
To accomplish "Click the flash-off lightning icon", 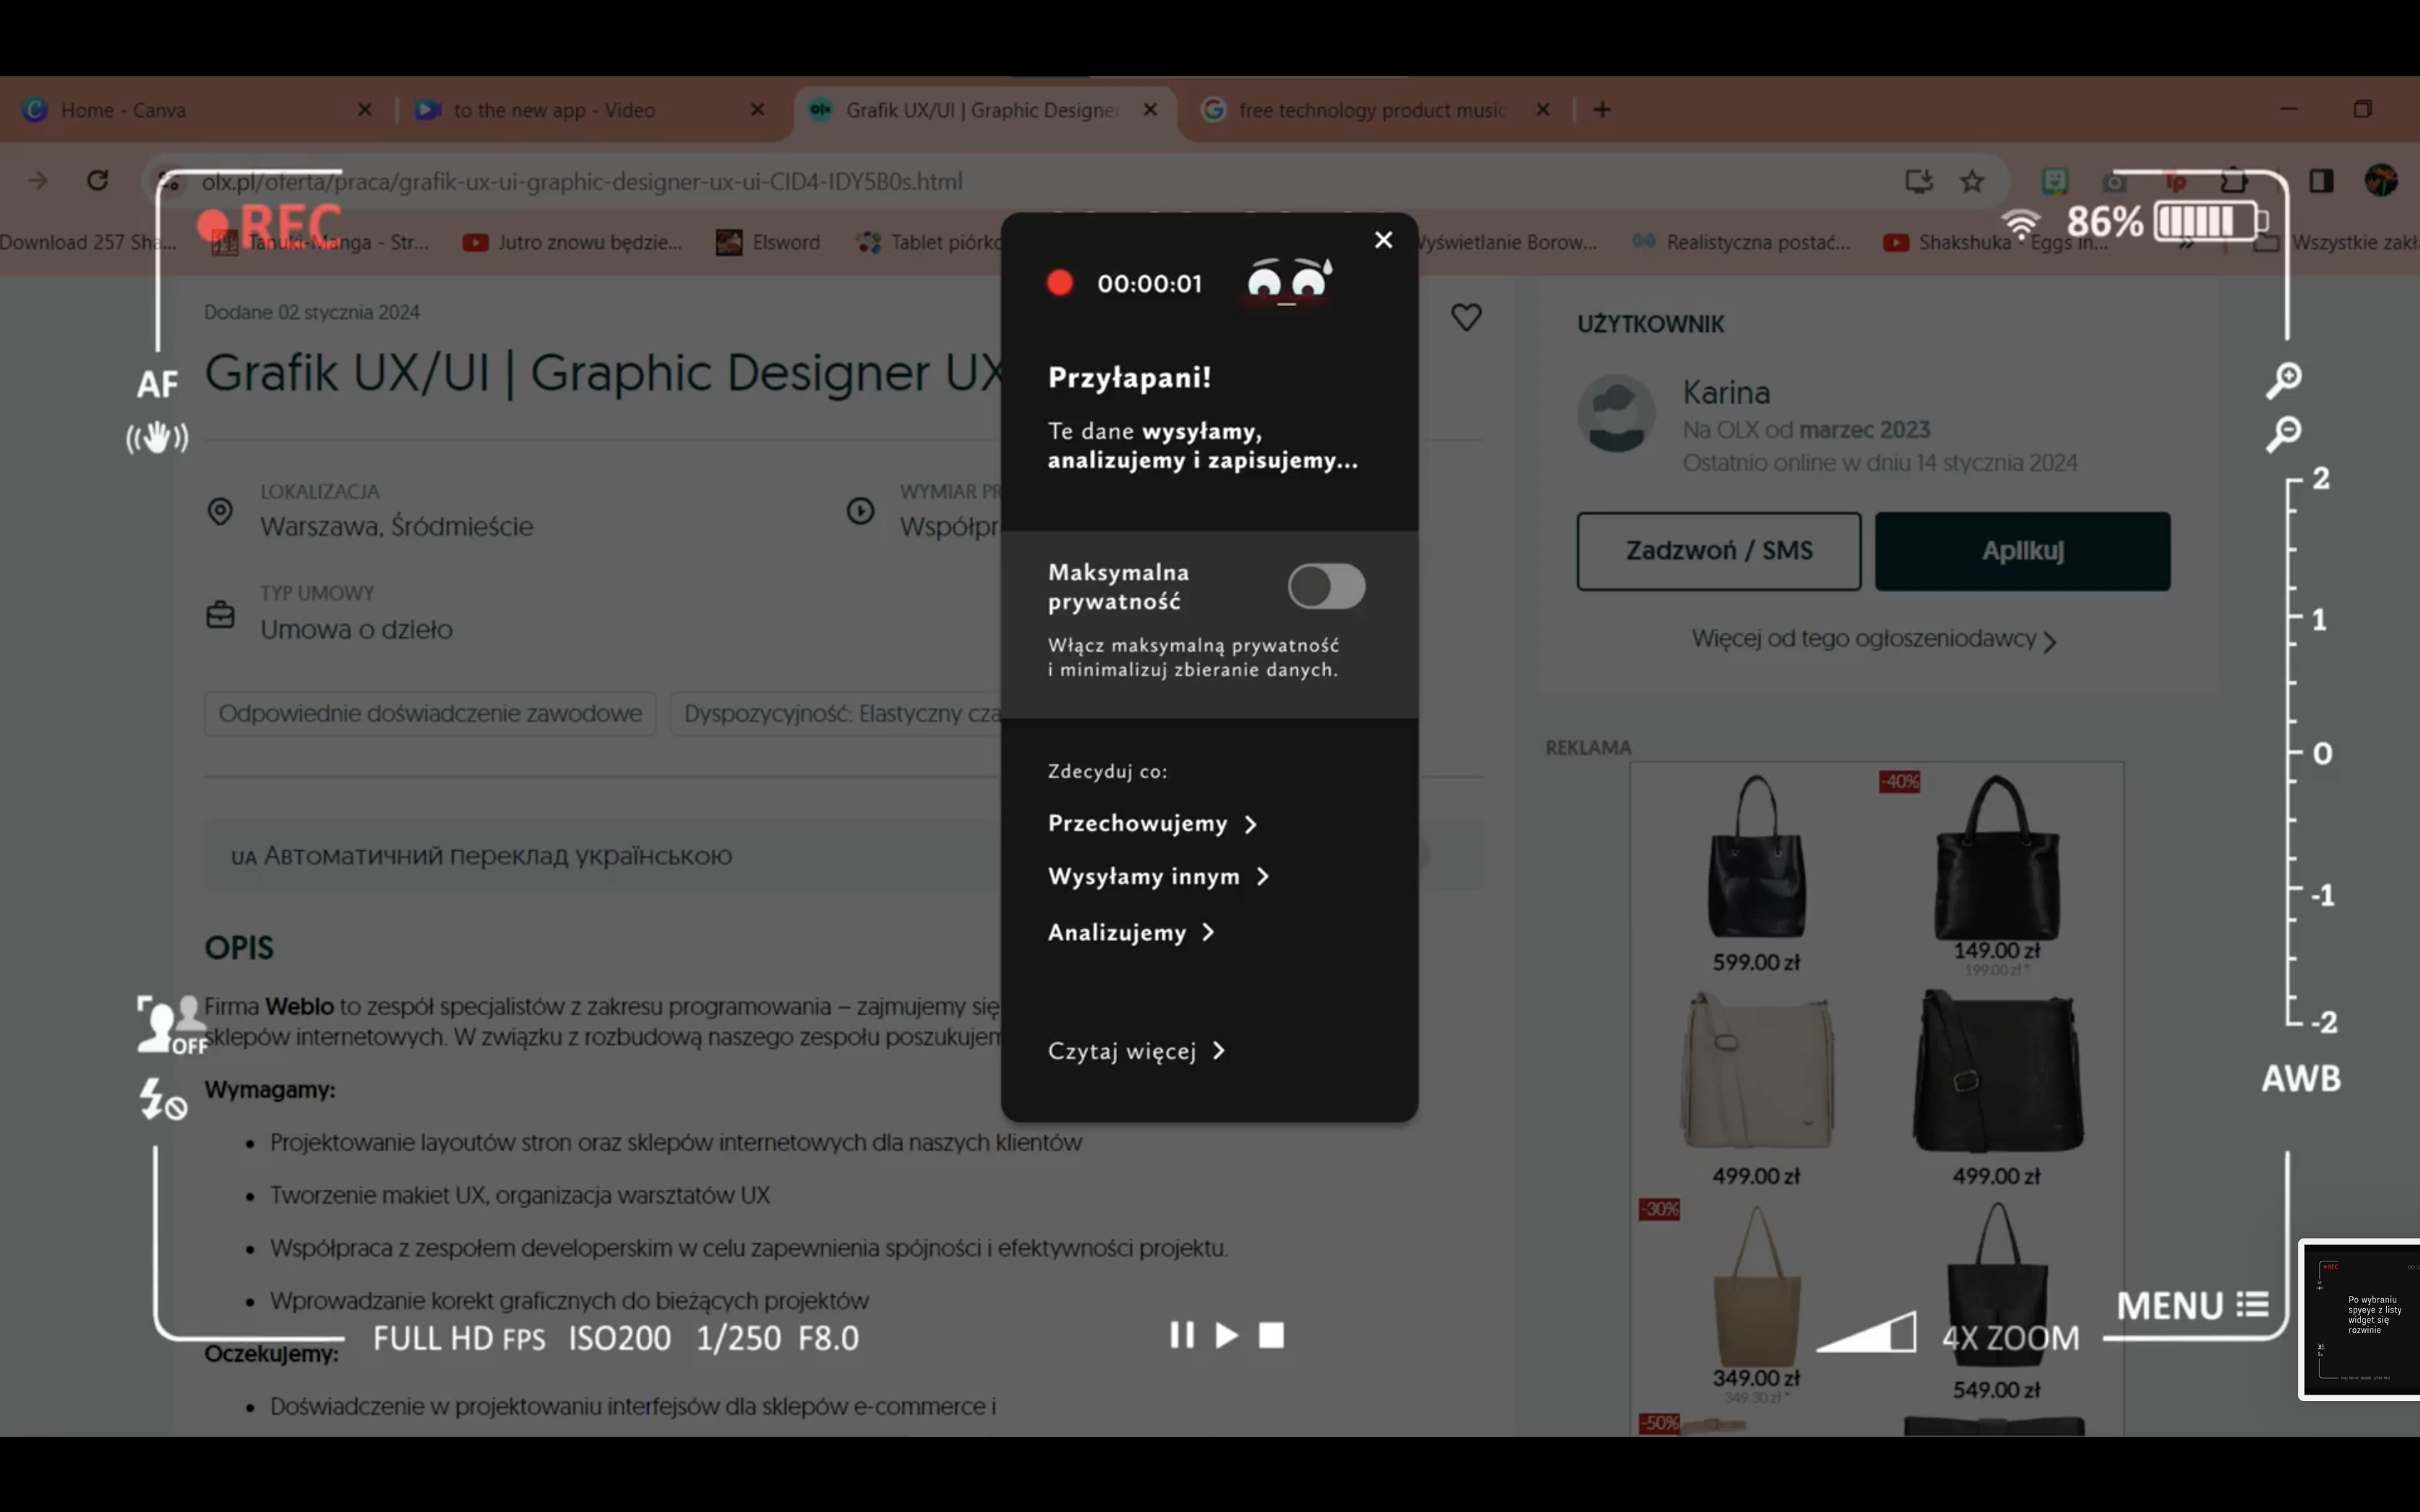I will click(x=162, y=1099).
